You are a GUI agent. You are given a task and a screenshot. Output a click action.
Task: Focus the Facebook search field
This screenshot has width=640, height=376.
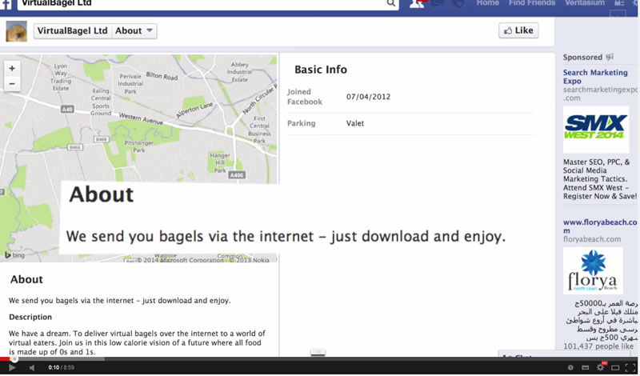click(x=202, y=4)
